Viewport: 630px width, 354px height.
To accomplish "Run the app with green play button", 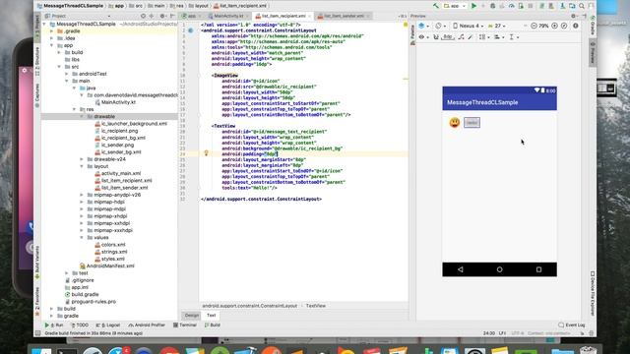I will click(473, 6).
